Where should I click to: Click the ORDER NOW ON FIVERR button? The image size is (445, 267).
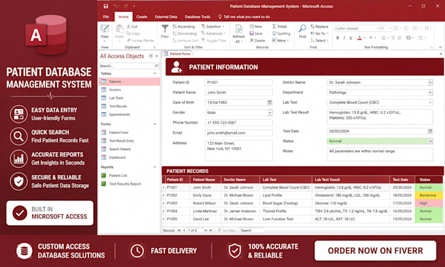pyautogui.click(x=375, y=251)
